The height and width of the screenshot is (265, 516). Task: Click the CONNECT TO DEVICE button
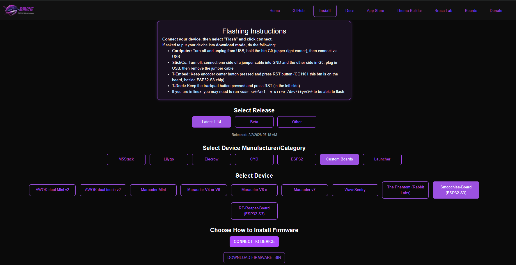254,242
